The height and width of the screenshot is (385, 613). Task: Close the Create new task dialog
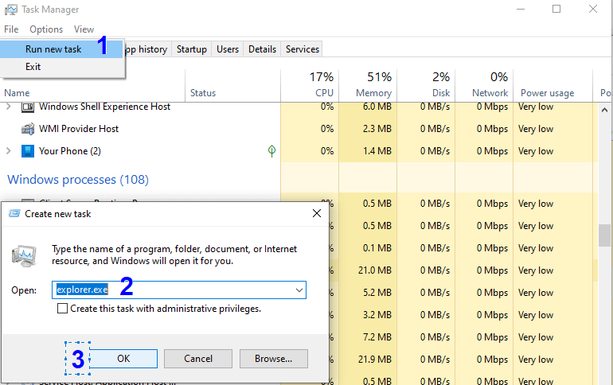[317, 213]
